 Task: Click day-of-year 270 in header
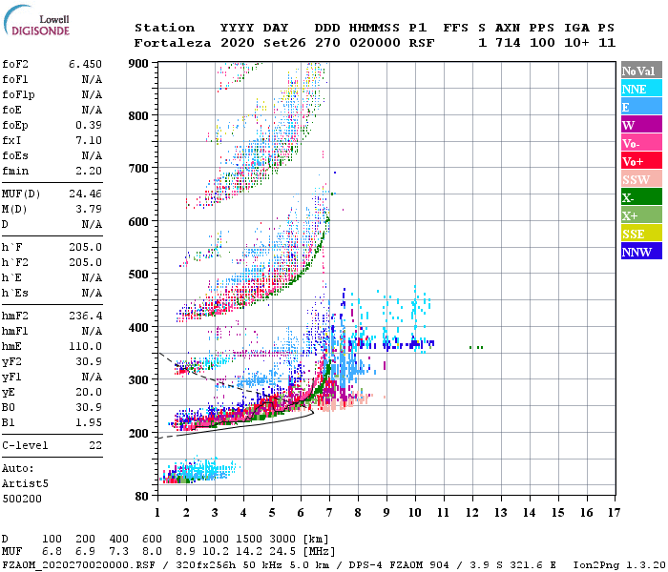pyautogui.click(x=327, y=43)
